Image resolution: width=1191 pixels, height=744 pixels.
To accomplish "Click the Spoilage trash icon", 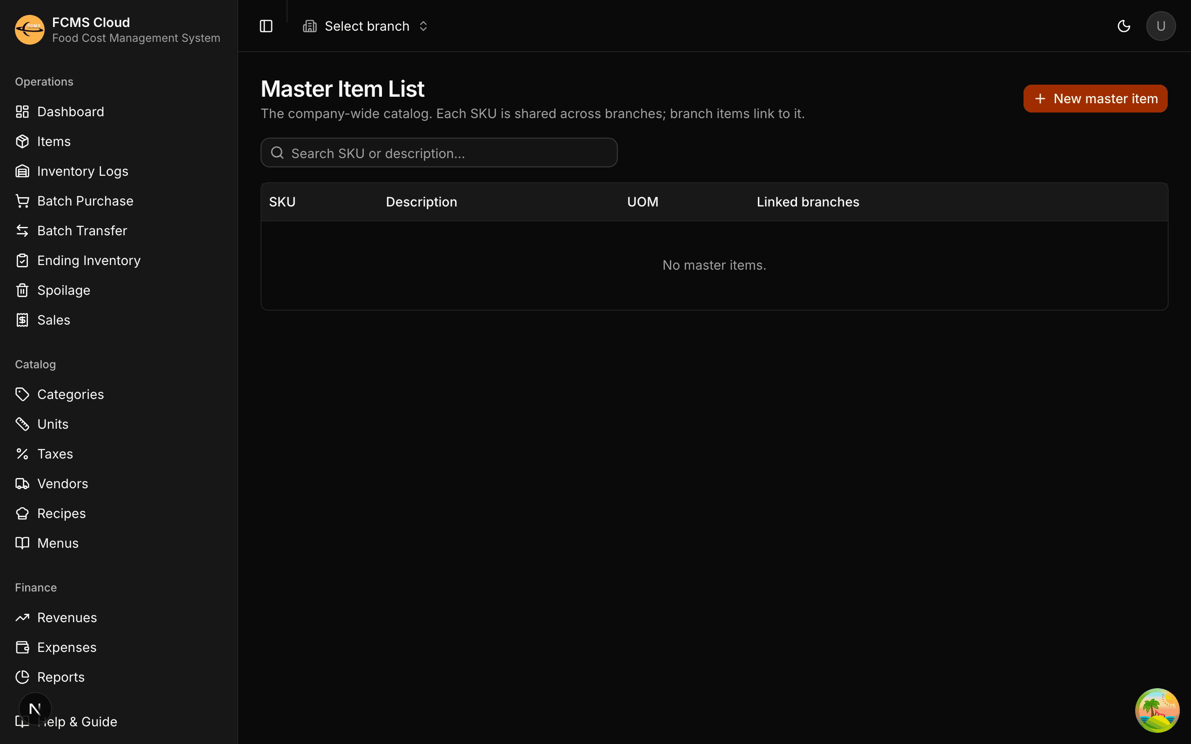I will [x=22, y=290].
